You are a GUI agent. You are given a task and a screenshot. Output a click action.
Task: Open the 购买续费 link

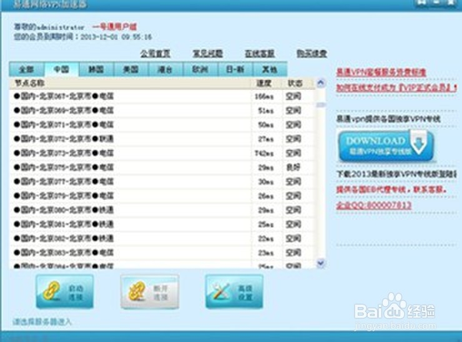tap(312, 53)
